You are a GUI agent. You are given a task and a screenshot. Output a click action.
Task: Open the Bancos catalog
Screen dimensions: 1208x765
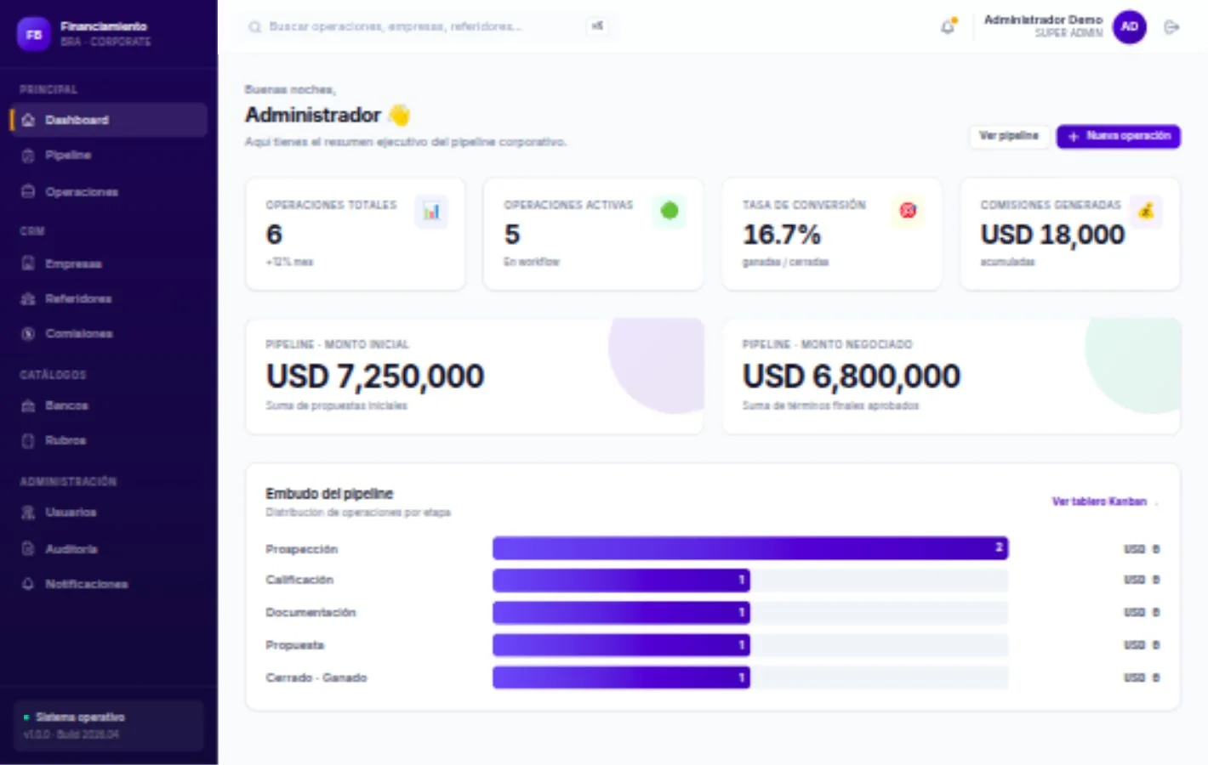[109, 405]
